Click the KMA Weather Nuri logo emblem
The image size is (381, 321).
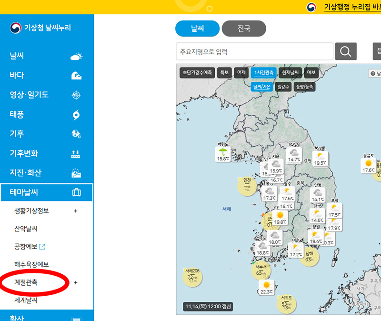pyautogui.click(x=16, y=28)
